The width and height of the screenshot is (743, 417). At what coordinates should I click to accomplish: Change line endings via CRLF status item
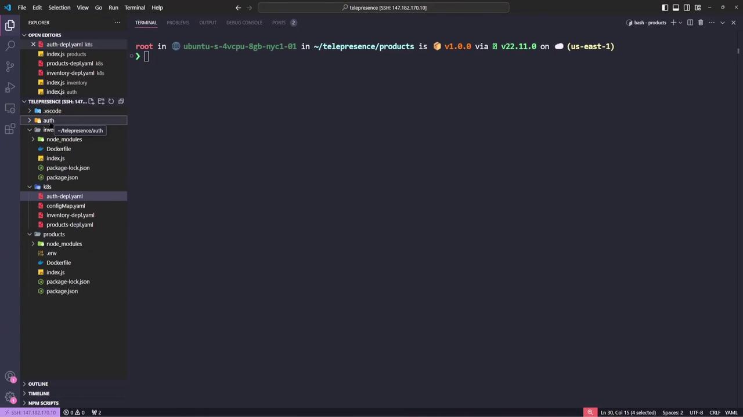coord(715,412)
